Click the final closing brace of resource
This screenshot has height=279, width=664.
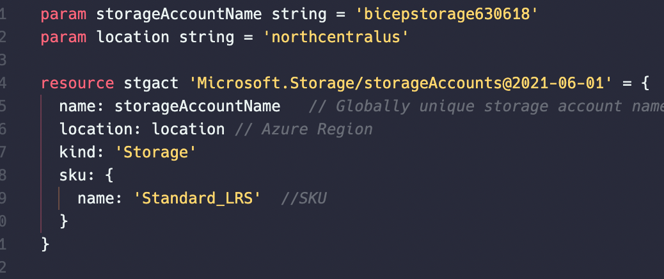(45, 244)
